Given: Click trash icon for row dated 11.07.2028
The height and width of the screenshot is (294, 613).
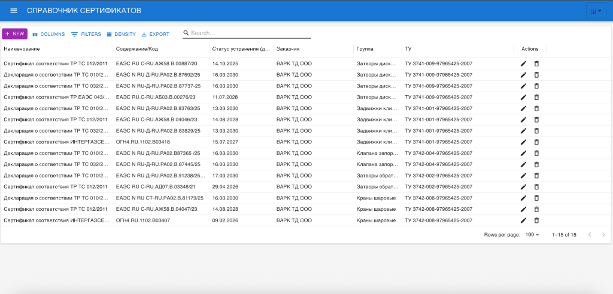Looking at the screenshot, I should pyautogui.click(x=536, y=97).
